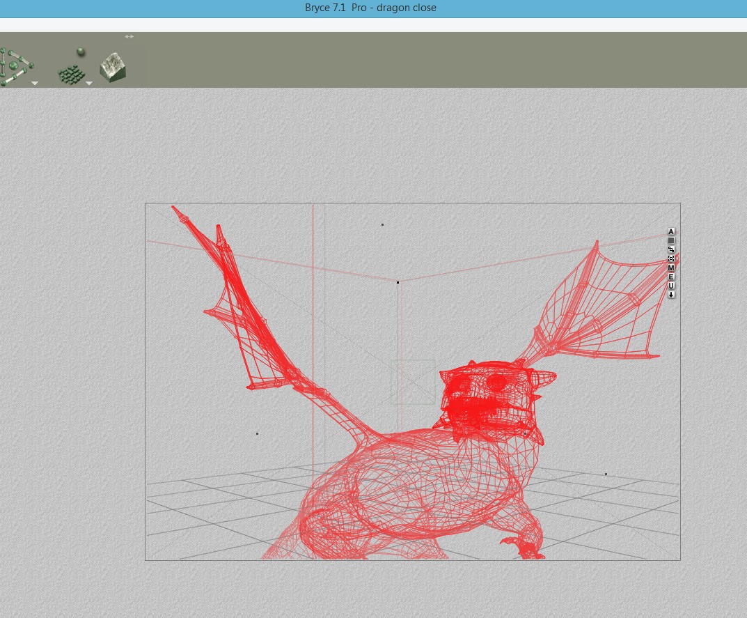Image resolution: width=747 pixels, height=618 pixels.
Task: Select the small green sphere icon
Action: click(81, 52)
